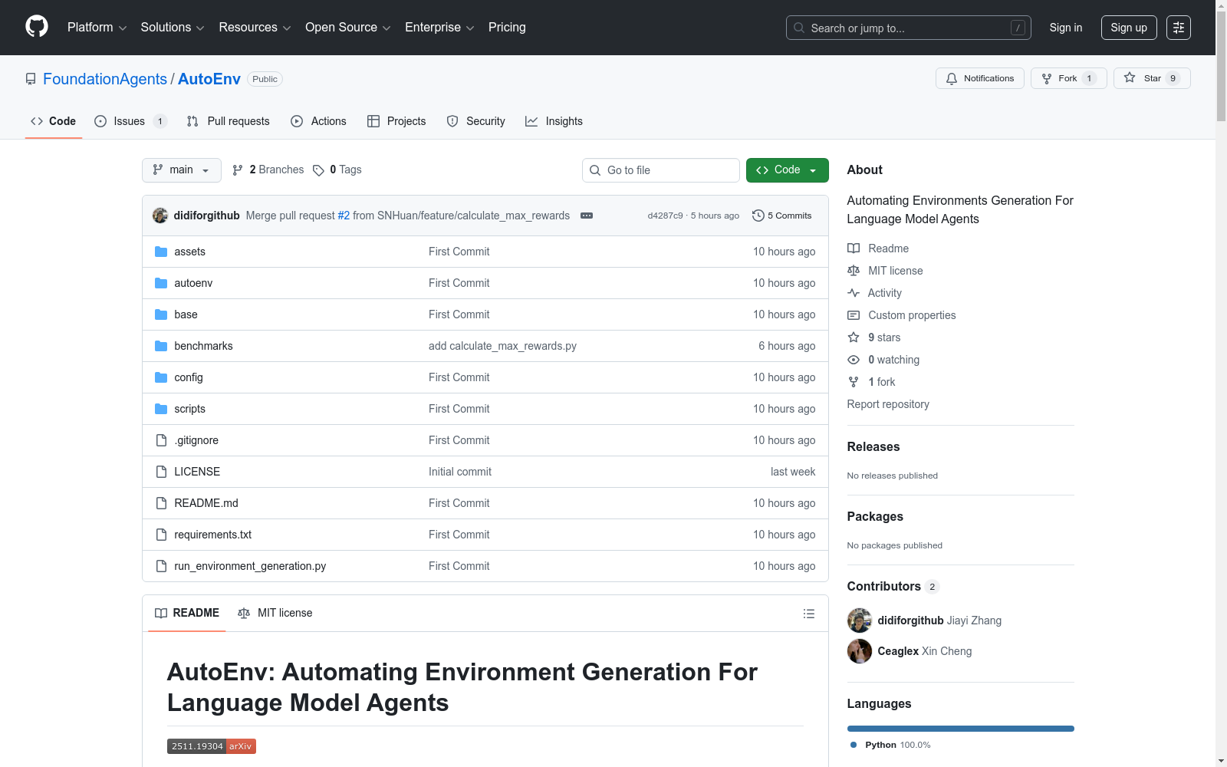This screenshot has width=1227, height=767.
Task: Click the arXiv 2511.19304 badge
Action: (212, 746)
